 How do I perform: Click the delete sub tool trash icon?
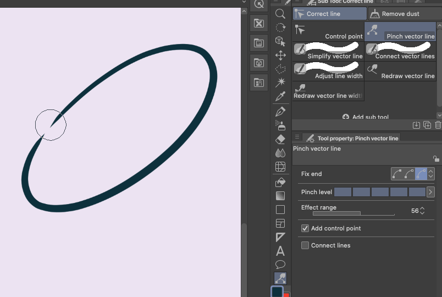pos(438,125)
